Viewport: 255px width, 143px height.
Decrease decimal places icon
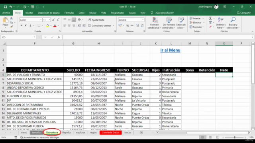point(142,25)
